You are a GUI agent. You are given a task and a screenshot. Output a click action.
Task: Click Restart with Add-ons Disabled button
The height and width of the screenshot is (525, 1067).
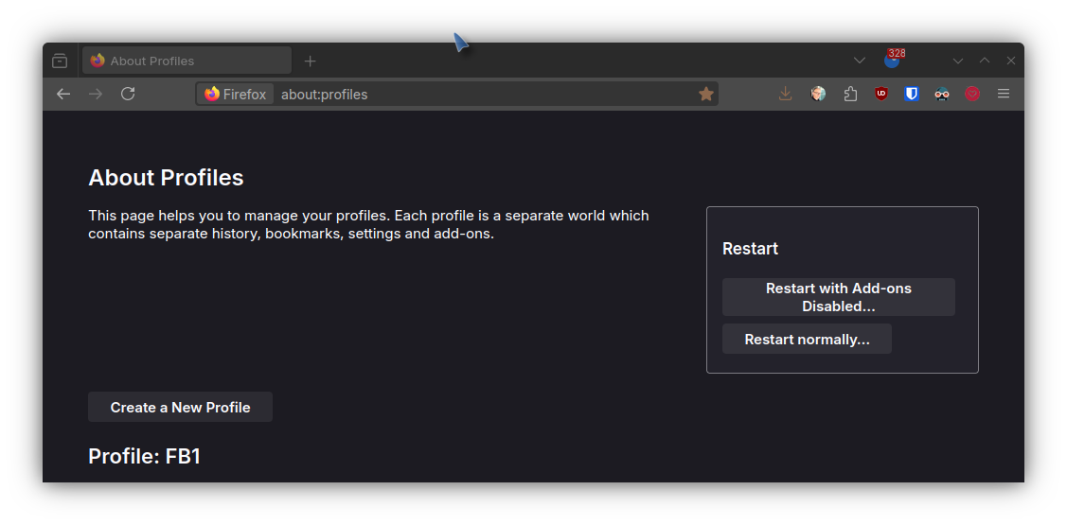pyautogui.click(x=839, y=297)
